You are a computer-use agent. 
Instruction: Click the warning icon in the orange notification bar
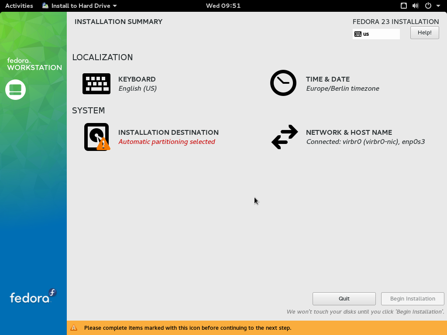click(74, 328)
